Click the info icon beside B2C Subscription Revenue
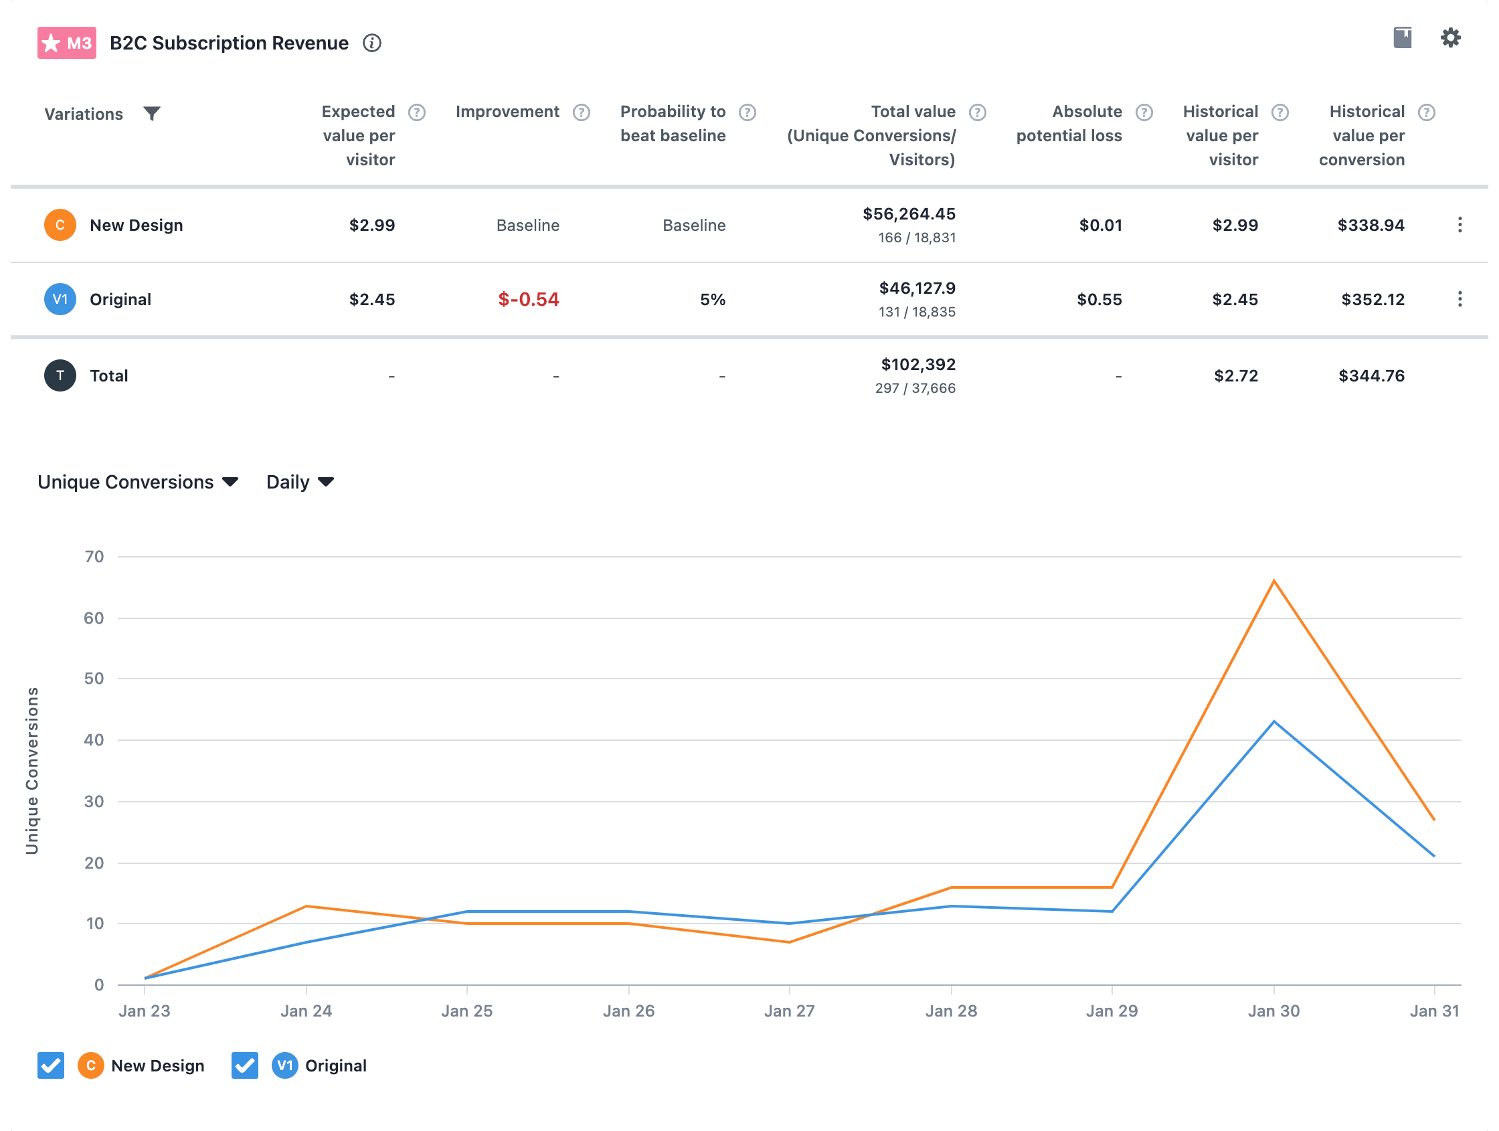The height and width of the screenshot is (1131, 1499). pyautogui.click(x=371, y=43)
